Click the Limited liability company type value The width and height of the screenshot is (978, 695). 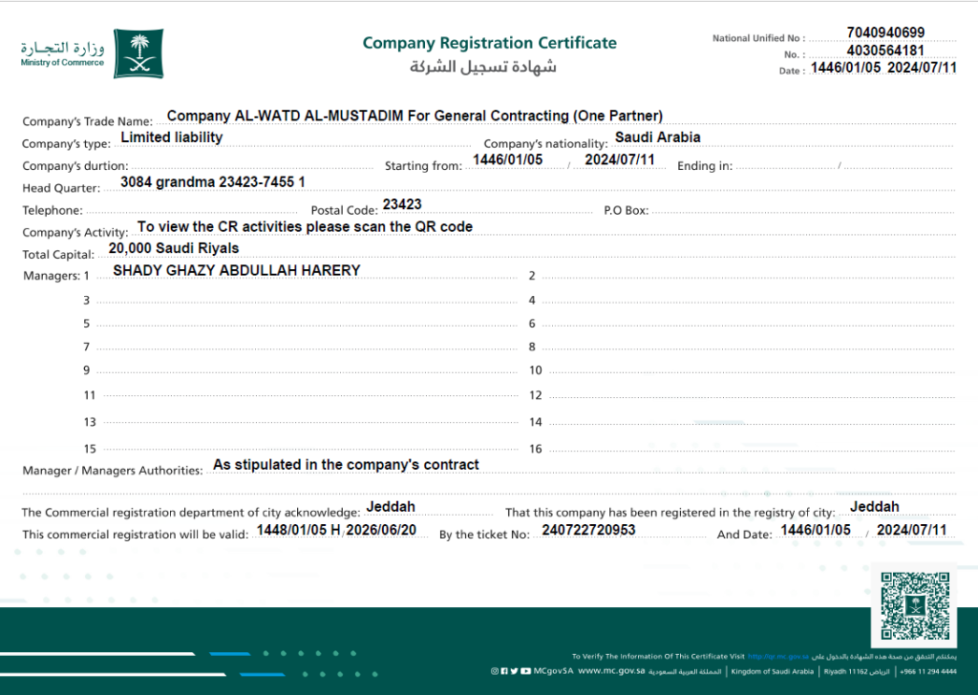click(x=171, y=137)
